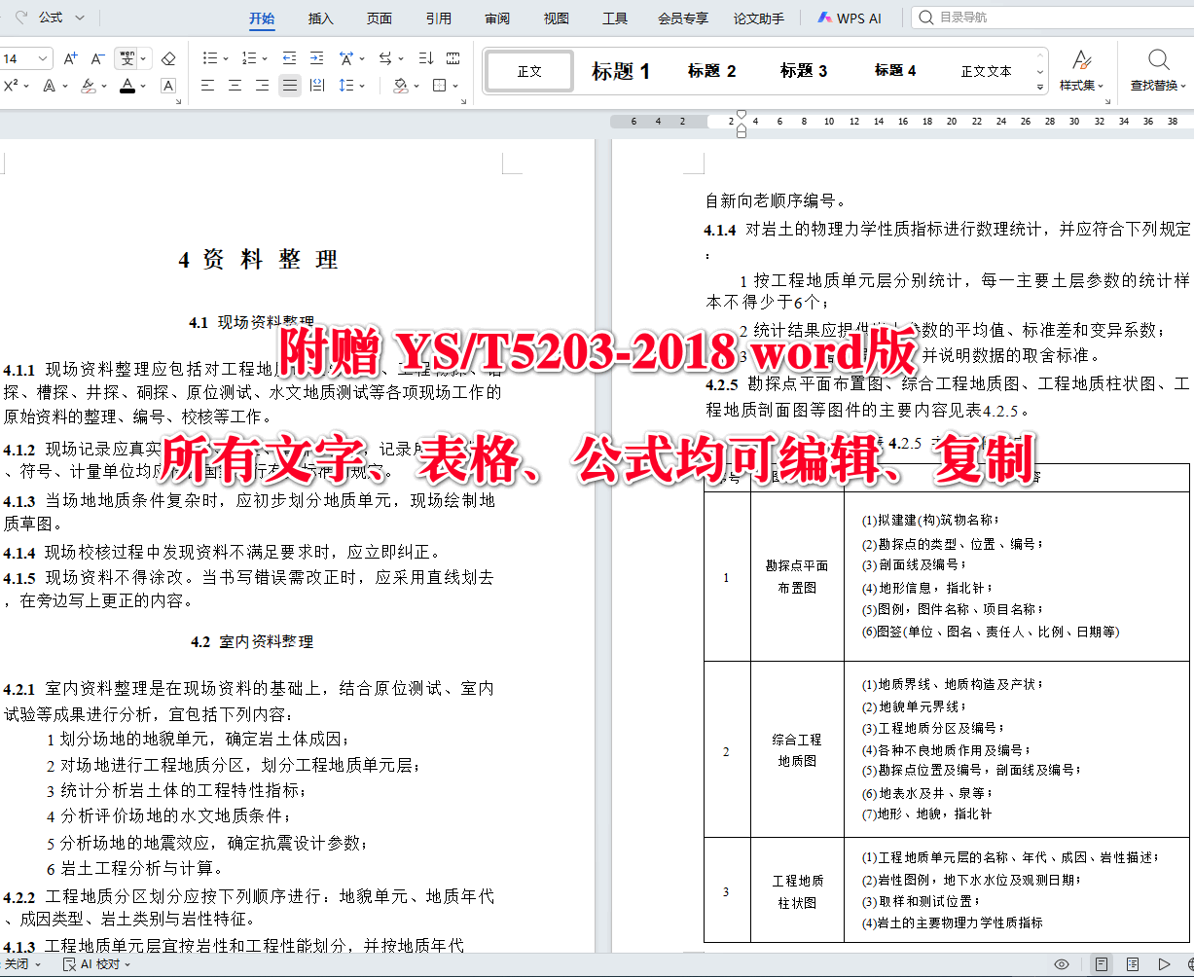Decrease paragraph indent
This screenshot has width=1194, height=977.
[289, 58]
